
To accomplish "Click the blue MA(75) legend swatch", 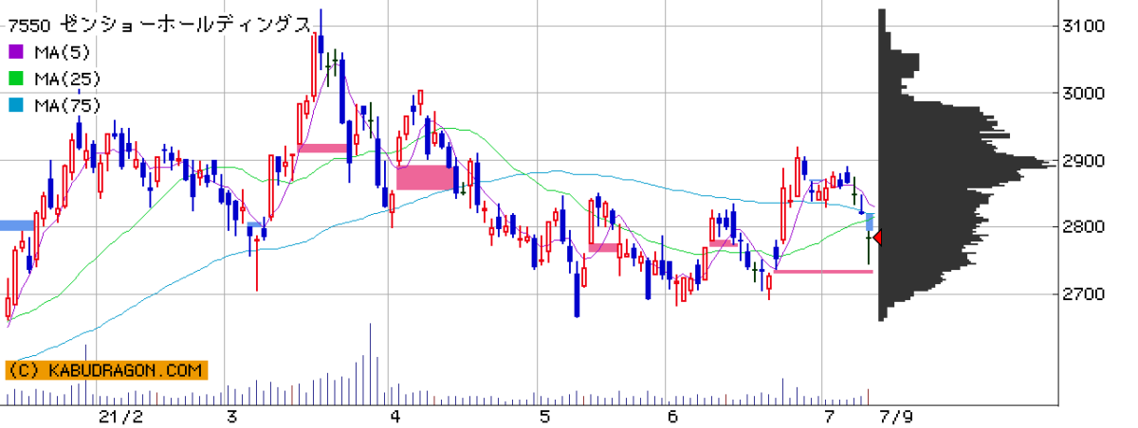I will pos(16,105).
